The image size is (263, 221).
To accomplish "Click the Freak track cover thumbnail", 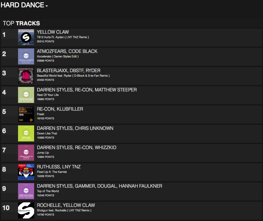I will coord(26,114).
